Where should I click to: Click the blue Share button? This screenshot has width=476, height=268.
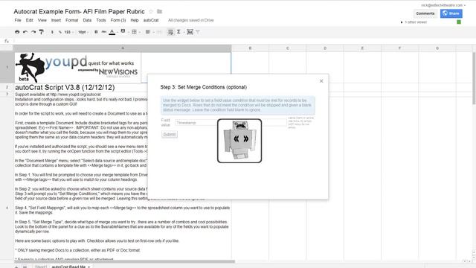451,13
